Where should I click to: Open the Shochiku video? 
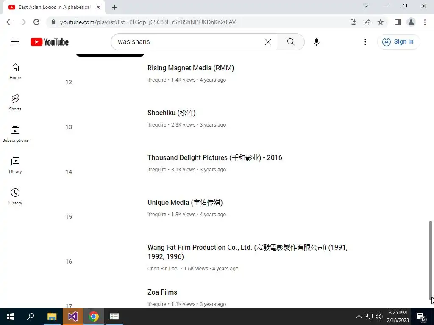tap(171, 113)
